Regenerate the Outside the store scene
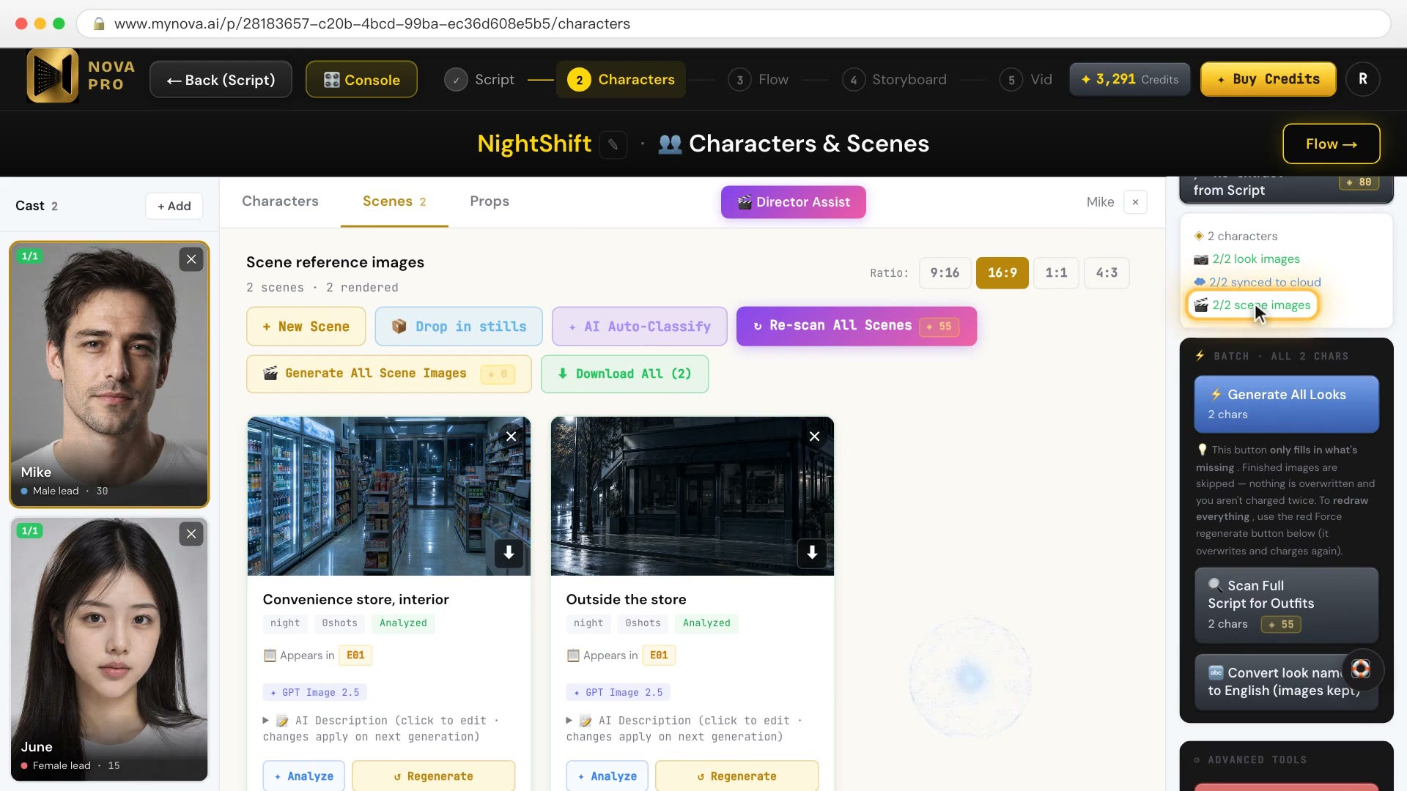The image size is (1407, 791). tap(736, 776)
